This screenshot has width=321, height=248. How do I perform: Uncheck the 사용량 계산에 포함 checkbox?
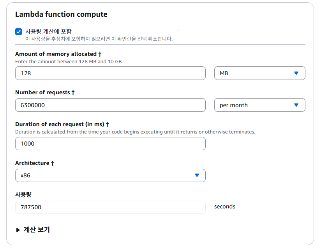[x=18, y=32]
